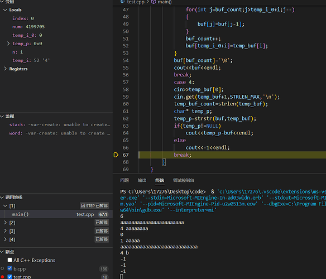
Task: Click the main() symbol icon in breadcrumb
Action: point(154,2)
